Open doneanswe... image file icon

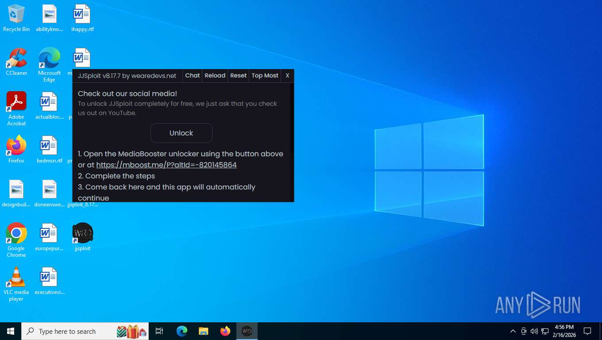tap(49, 193)
